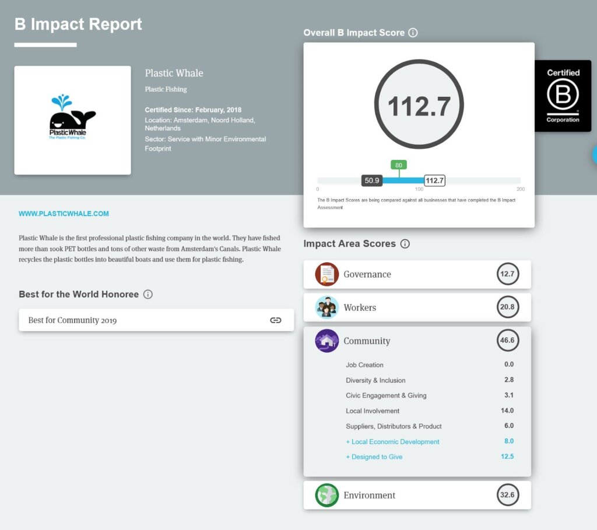The width and height of the screenshot is (597, 530).
Task: Expand the Local Economic Development item
Action: pos(392,441)
